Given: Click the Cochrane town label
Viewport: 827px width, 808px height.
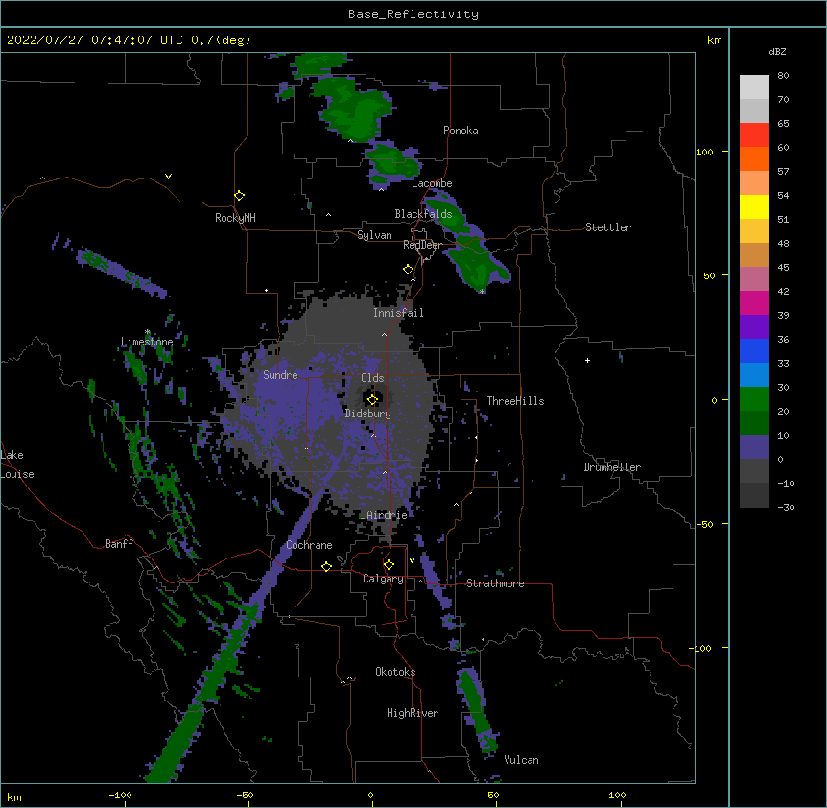Looking at the screenshot, I should pos(309,545).
